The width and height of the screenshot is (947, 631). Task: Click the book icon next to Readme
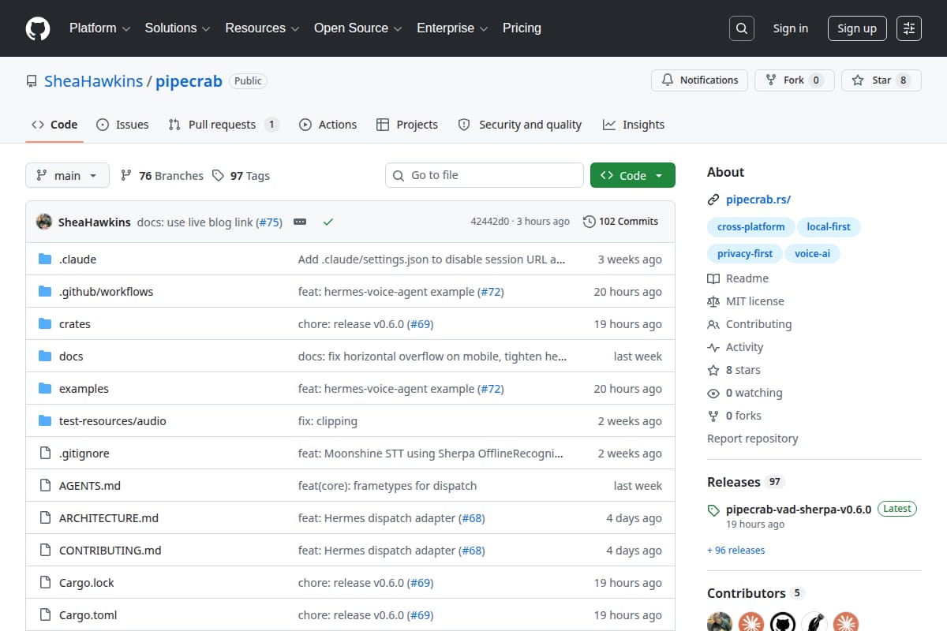(713, 278)
